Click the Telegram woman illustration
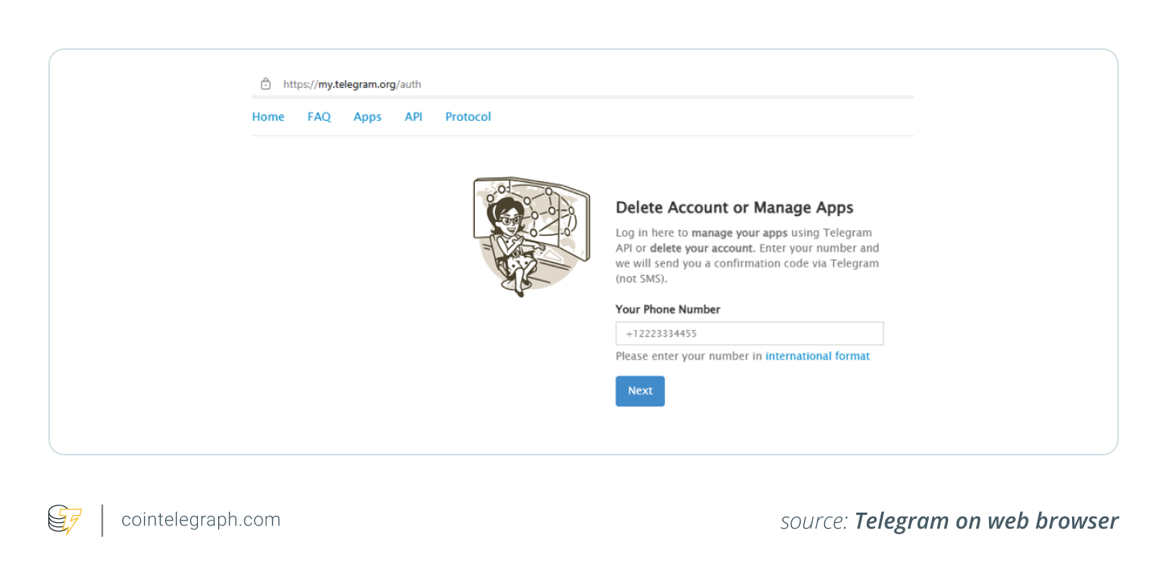 (x=531, y=237)
